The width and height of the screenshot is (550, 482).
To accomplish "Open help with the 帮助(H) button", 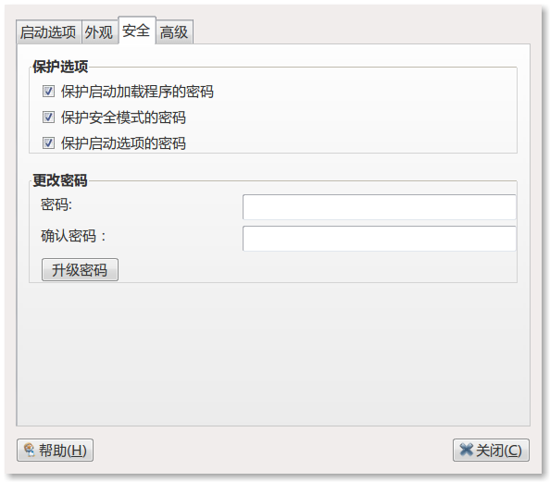I will pyautogui.click(x=55, y=451).
